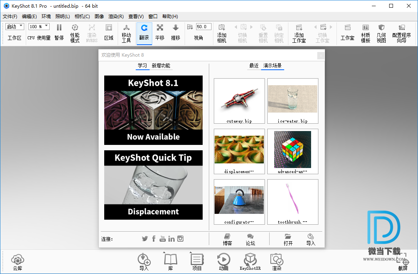
Task: Click the 视角 field of view icon
Action: click(190, 27)
